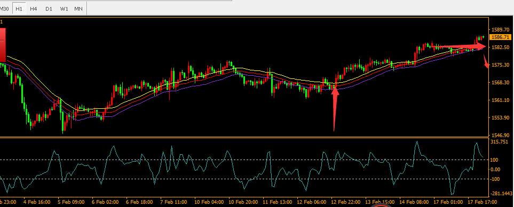Click the indicator's 0.00 level label

tap(496, 169)
